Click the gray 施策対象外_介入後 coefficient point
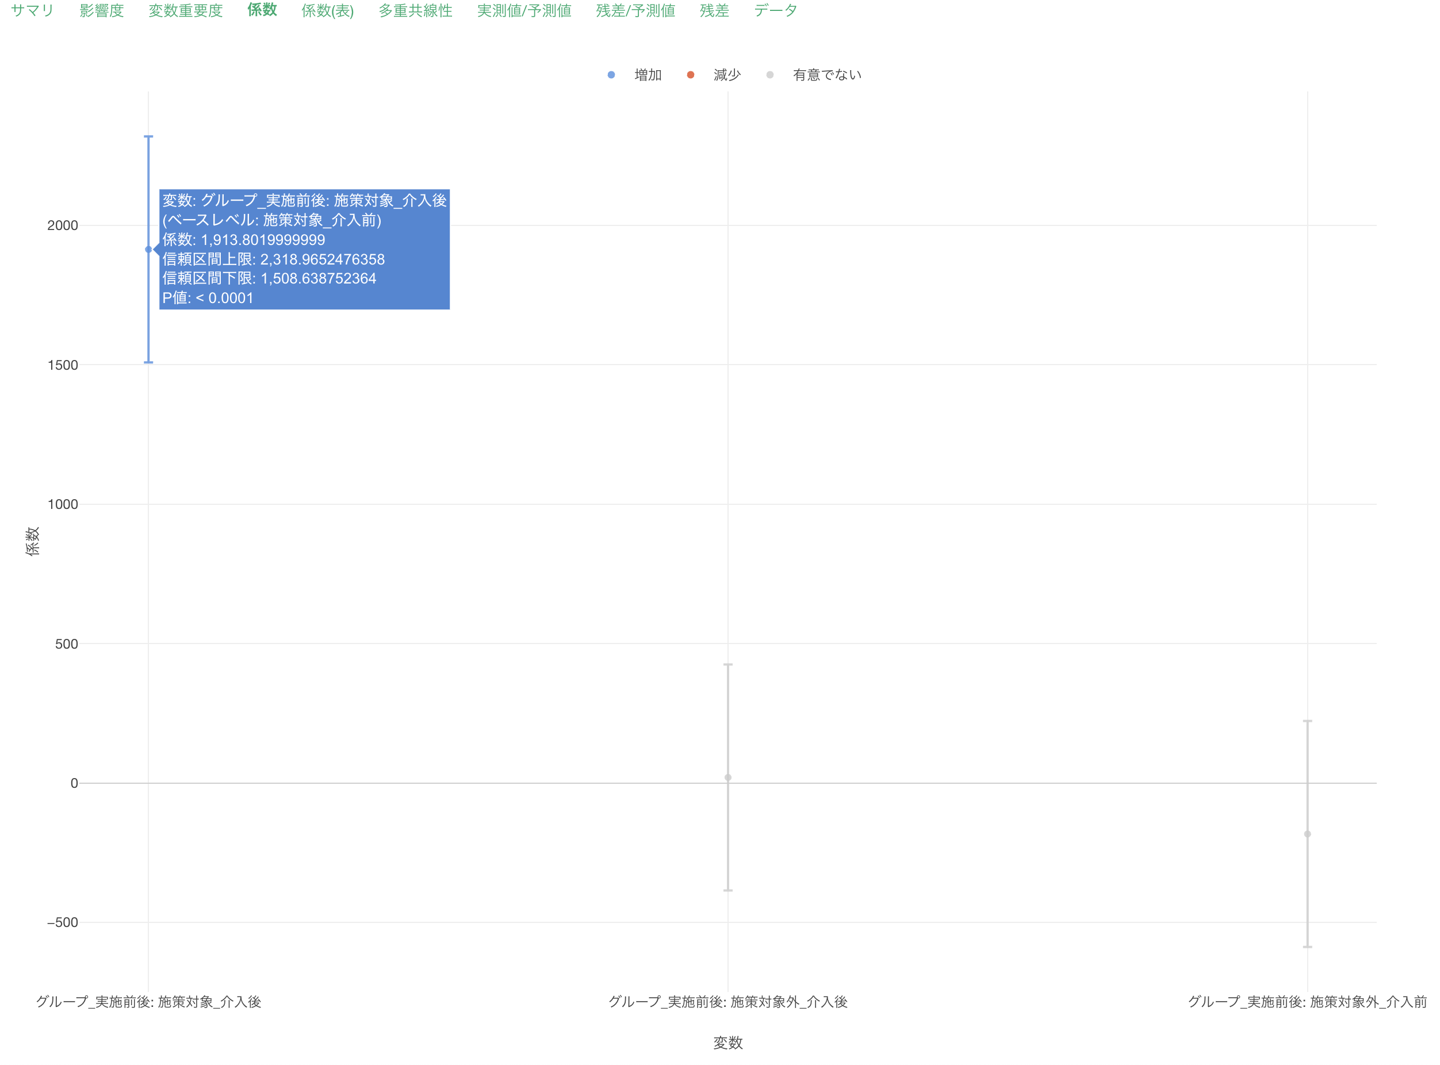Screen dimensions: 1440x1065 [727, 777]
